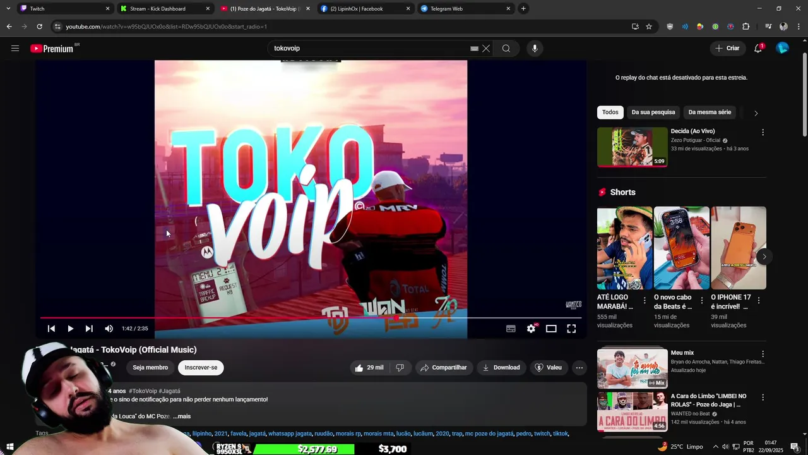The height and width of the screenshot is (455, 808).
Task: Show next Shorts with arrow
Action: (764, 257)
